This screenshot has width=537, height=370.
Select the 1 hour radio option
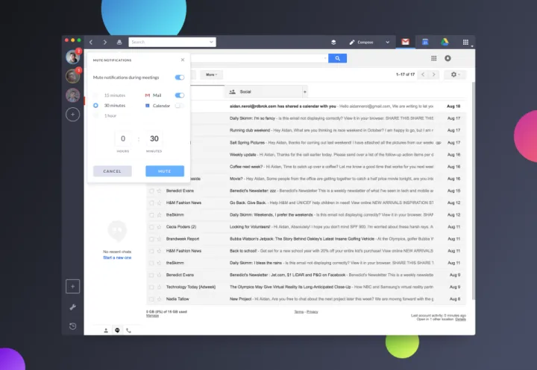(x=96, y=116)
